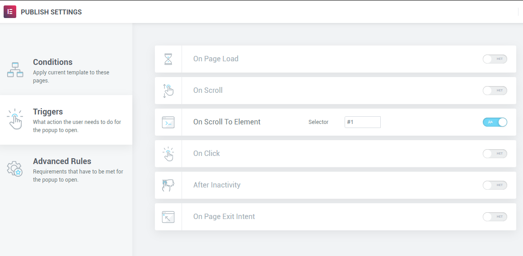Viewport: 523px width, 256px height.
Task: Disable the On Scroll To Element toggle
Action: [x=495, y=122]
